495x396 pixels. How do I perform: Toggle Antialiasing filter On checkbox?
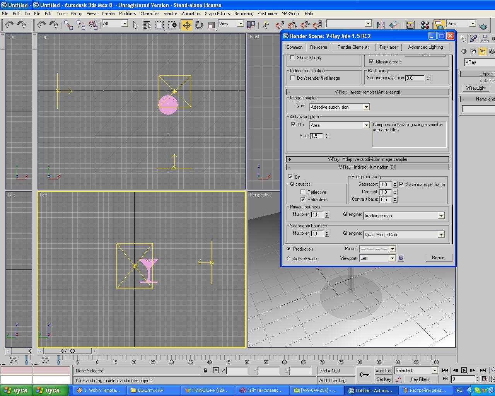[x=294, y=125]
